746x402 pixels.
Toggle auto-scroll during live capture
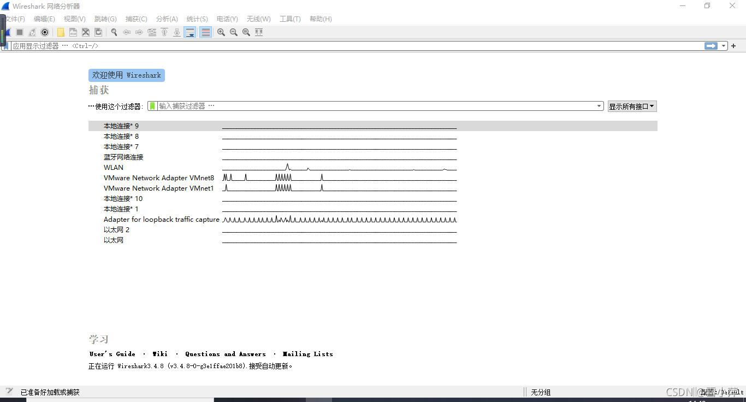point(190,32)
